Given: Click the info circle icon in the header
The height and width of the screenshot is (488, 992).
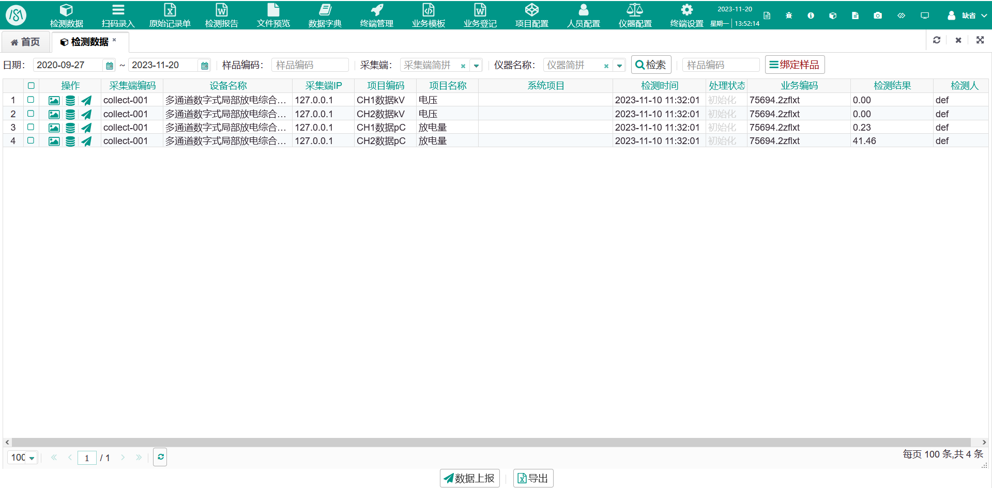Looking at the screenshot, I should click(x=811, y=15).
